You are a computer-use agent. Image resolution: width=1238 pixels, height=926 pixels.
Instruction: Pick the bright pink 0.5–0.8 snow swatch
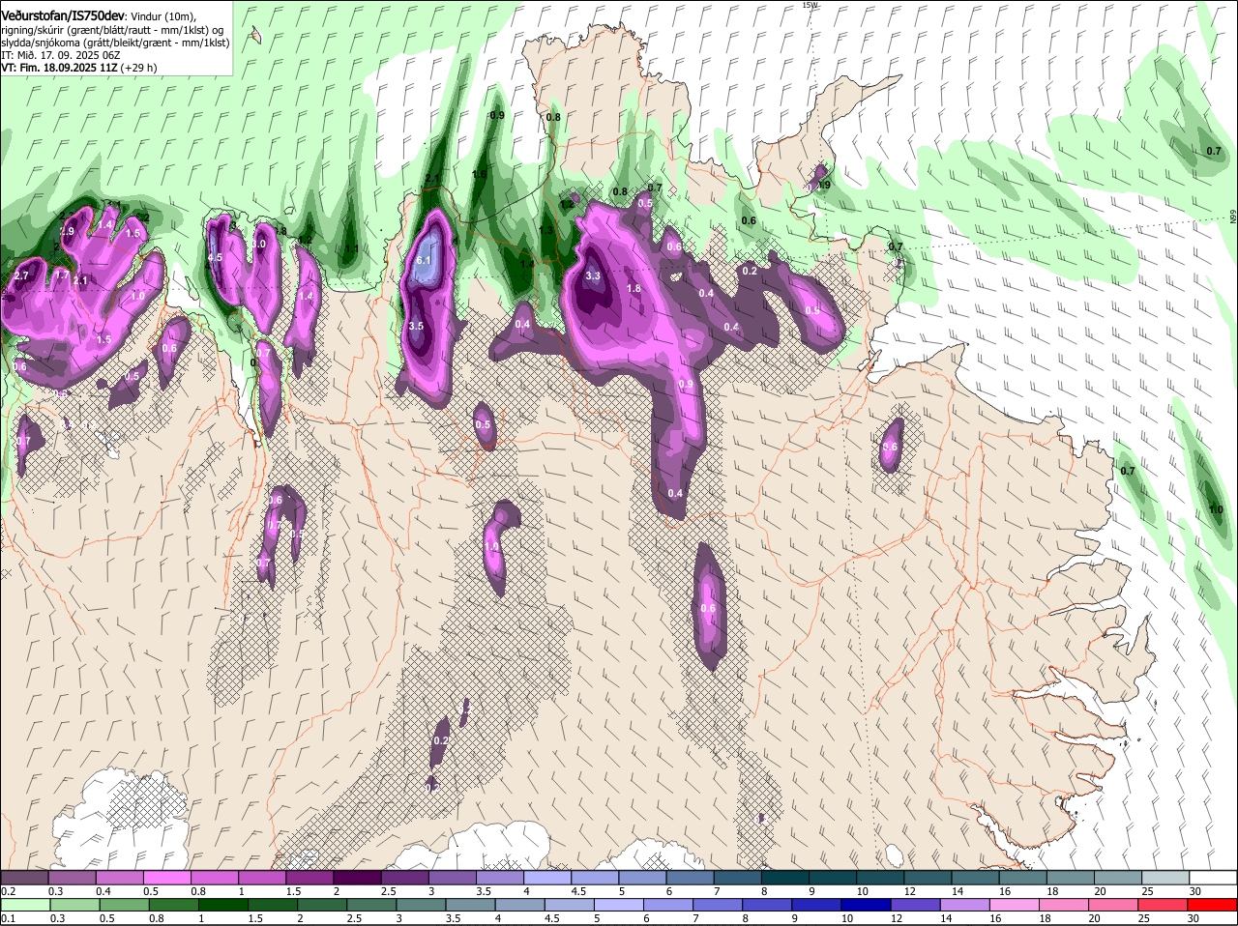(167, 878)
